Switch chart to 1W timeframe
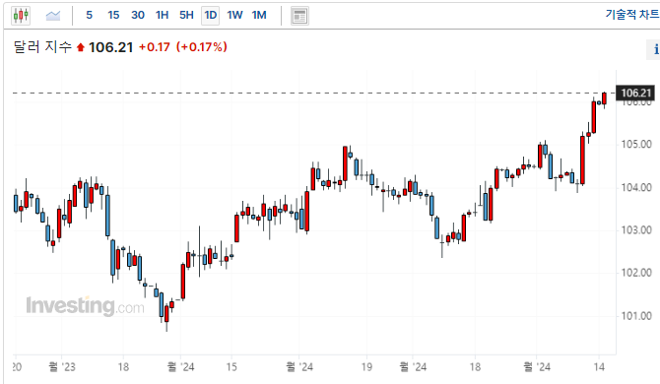This screenshot has height=384, width=660. tap(234, 15)
